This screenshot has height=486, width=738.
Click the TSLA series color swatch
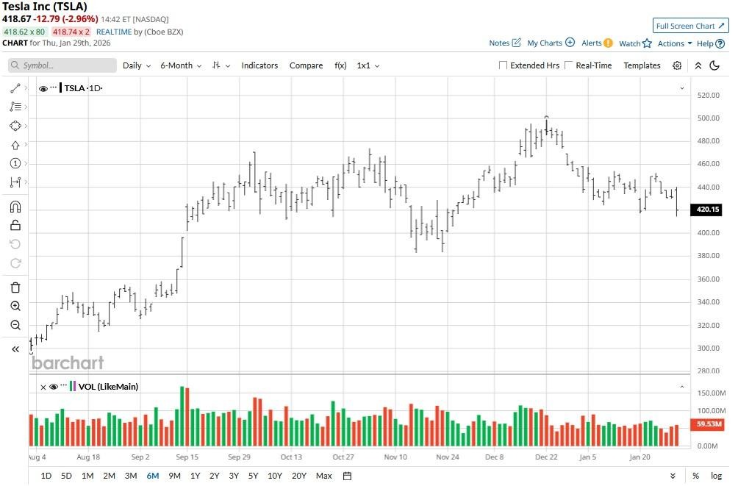pos(61,88)
